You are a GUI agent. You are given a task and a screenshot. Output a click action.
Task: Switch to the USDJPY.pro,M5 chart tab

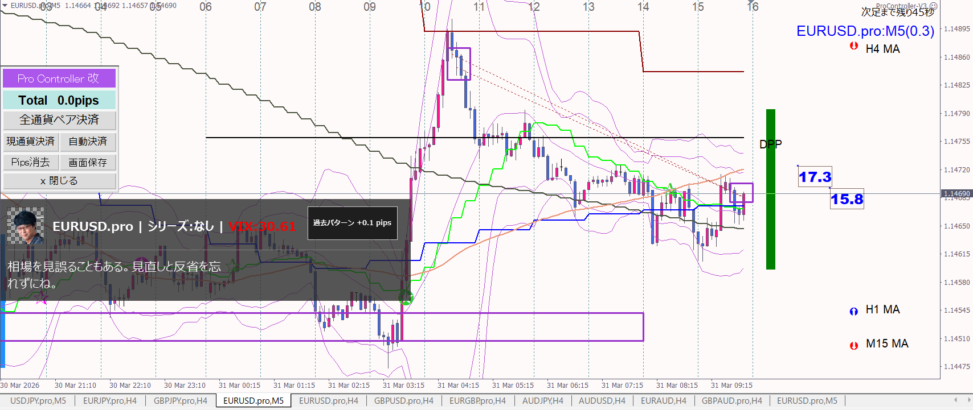click(x=38, y=401)
